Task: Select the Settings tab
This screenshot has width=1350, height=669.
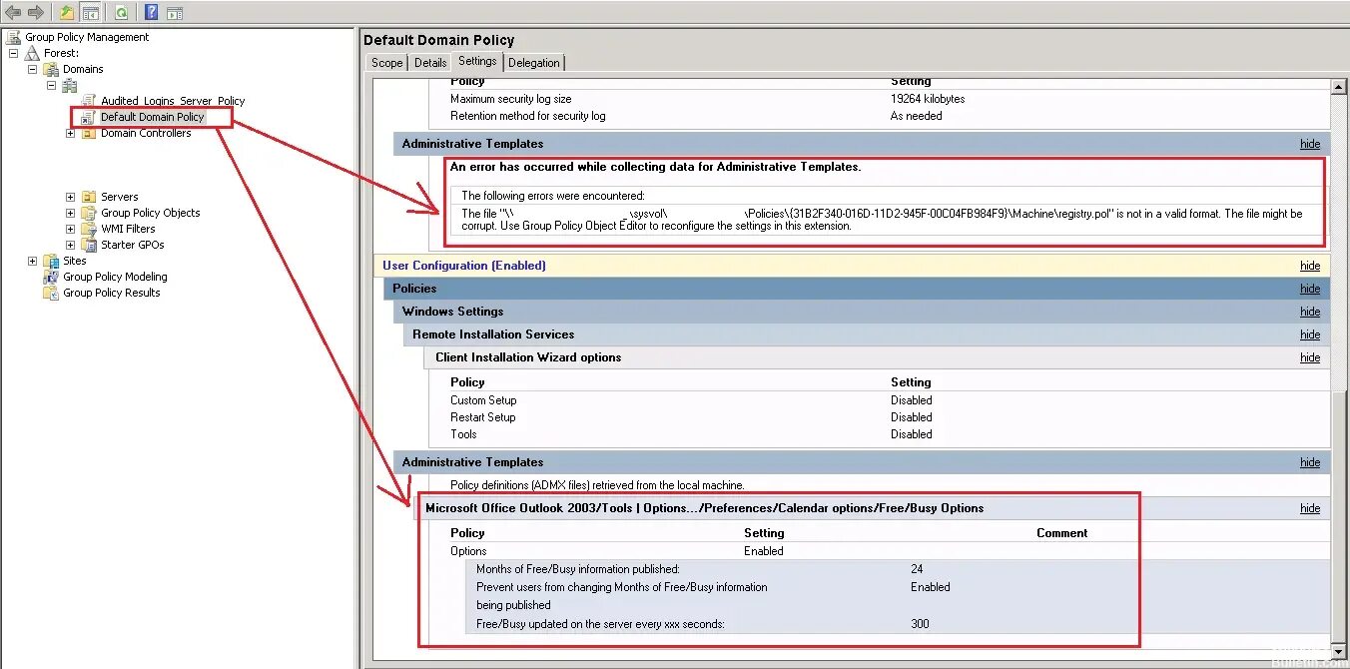Action: [x=477, y=61]
